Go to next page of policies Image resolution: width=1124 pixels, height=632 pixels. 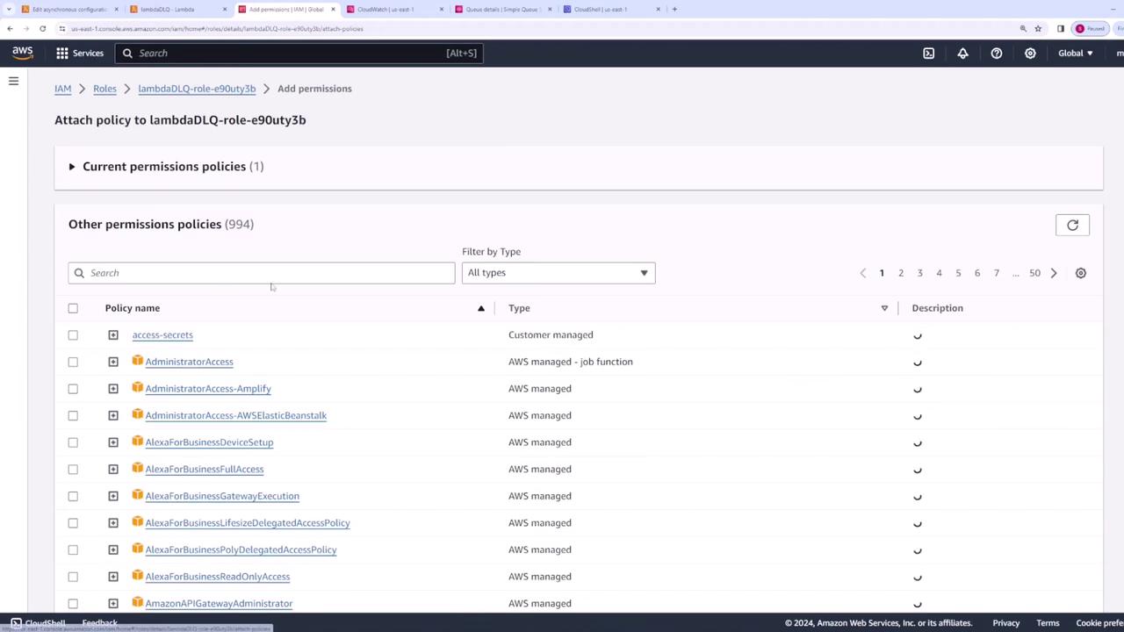click(1054, 273)
